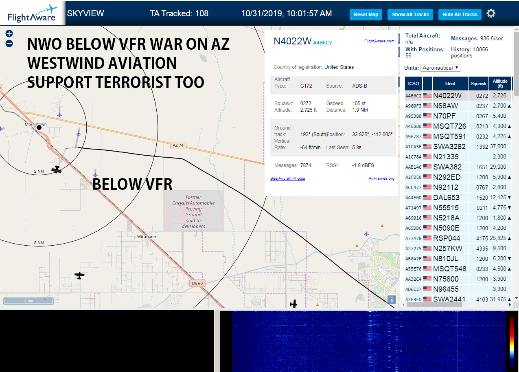Select the purple aircraft icon east of Morristown

tap(78, 133)
